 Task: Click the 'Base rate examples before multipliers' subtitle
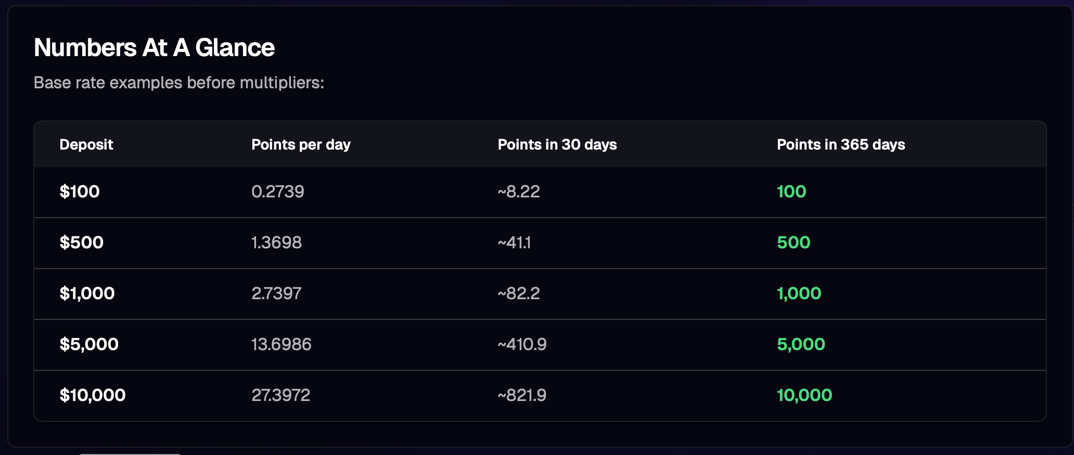click(178, 83)
